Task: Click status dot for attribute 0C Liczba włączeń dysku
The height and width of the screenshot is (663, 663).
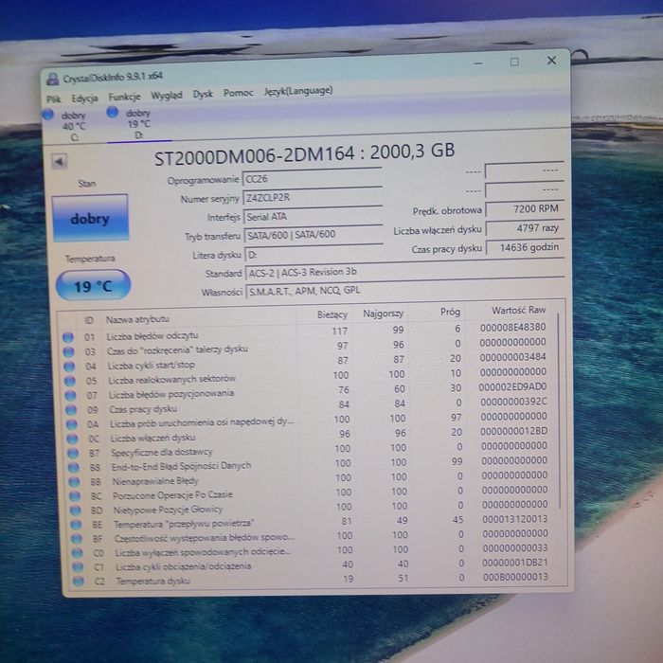Action: pos(72,439)
